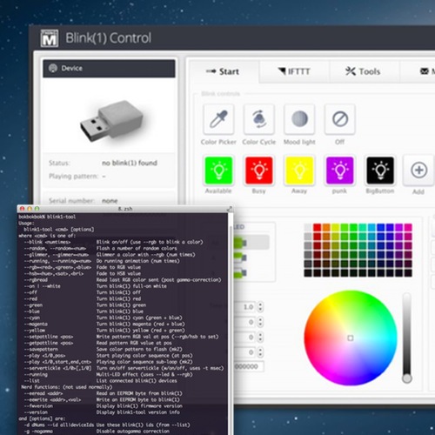
Task: Add a new color button
Action: tap(418, 171)
